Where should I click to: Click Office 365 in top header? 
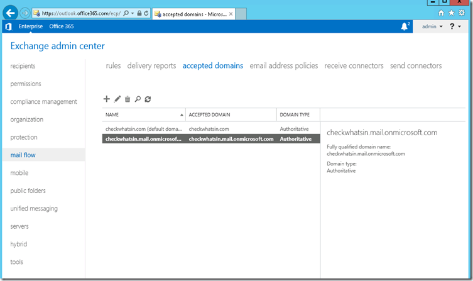[x=62, y=26]
